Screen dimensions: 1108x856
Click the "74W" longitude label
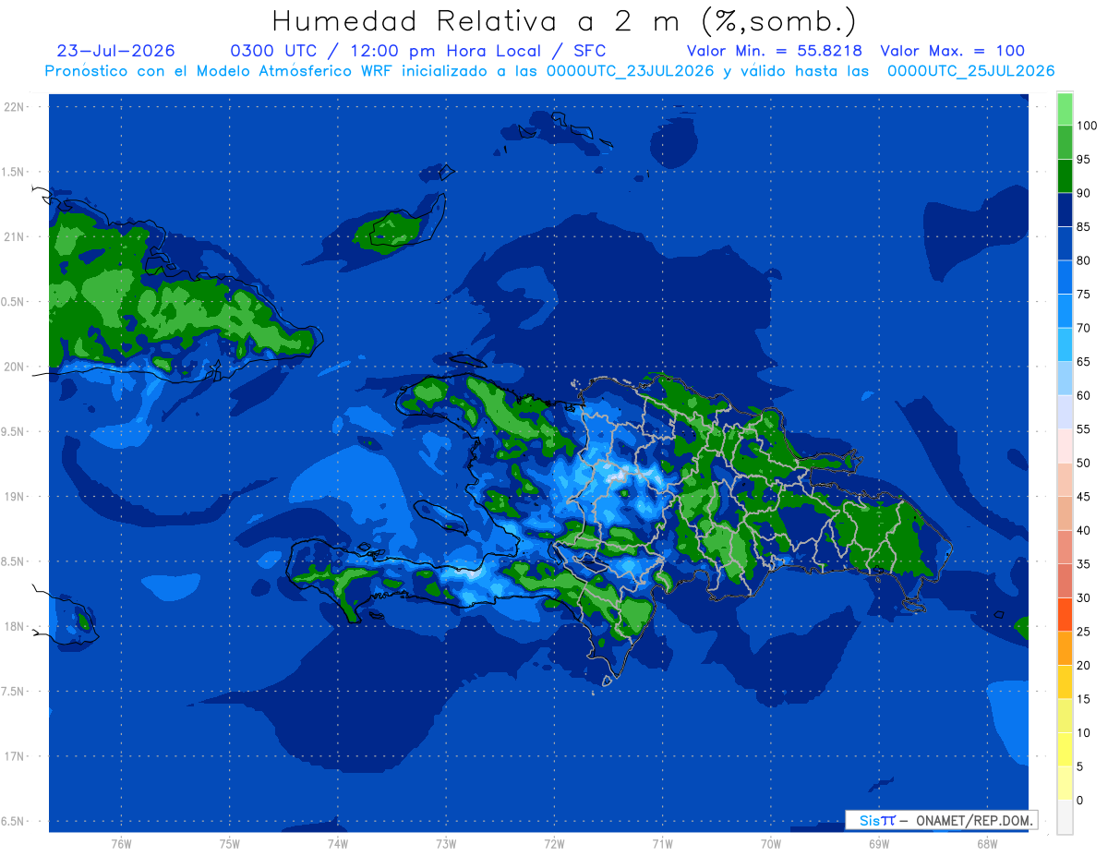[338, 843]
